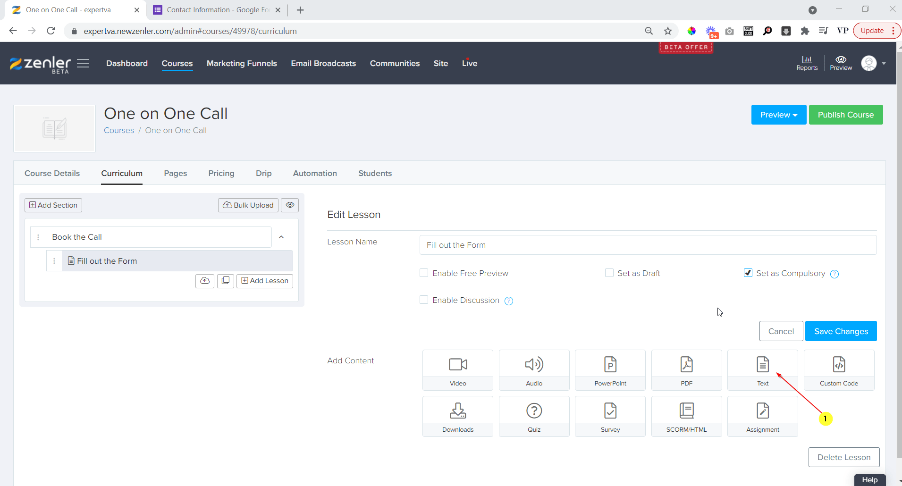Image resolution: width=902 pixels, height=486 pixels.
Task: Open the Reports icon in header
Action: (x=807, y=63)
